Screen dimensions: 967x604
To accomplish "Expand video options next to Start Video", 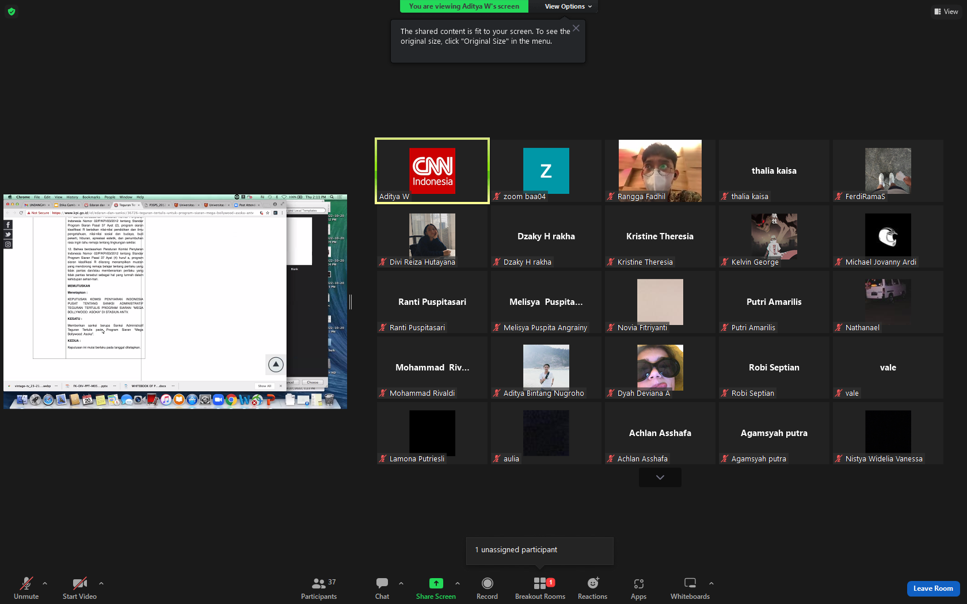I will [101, 583].
